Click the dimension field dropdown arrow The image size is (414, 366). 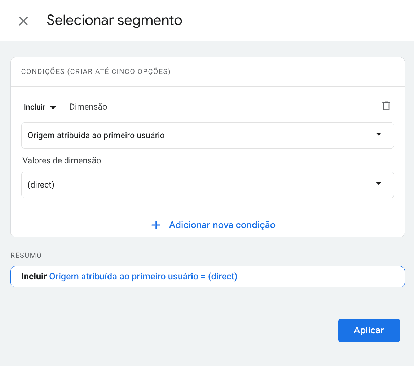pyautogui.click(x=379, y=135)
